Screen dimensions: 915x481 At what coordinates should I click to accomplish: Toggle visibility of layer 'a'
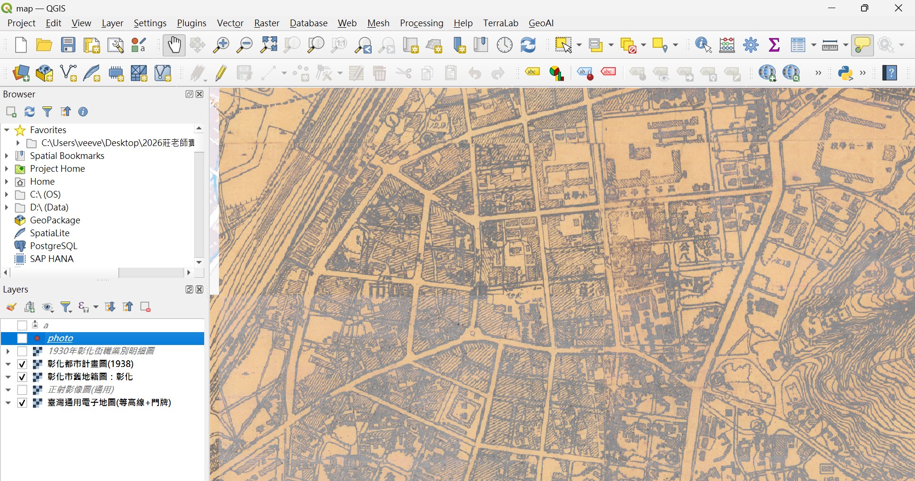(x=22, y=325)
